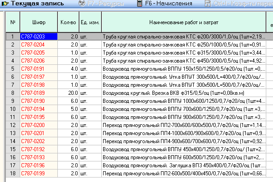Click the row number 18 cell
The height and width of the screenshot is (182, 273).
click(13, 174)
